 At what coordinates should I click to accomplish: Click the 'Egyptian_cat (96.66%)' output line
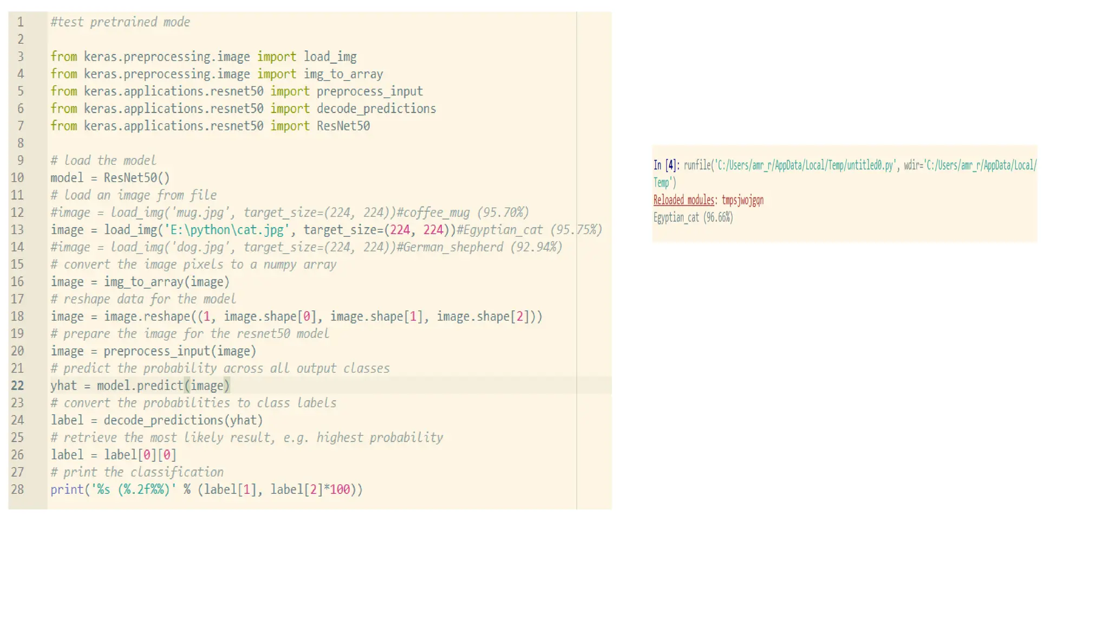point(693,217)
